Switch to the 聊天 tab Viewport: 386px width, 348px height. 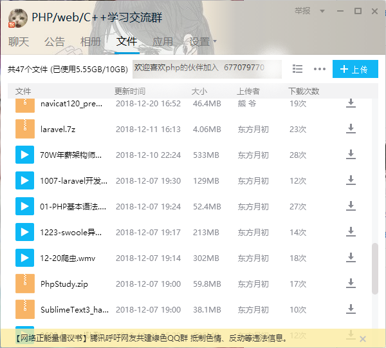point(19,41)
